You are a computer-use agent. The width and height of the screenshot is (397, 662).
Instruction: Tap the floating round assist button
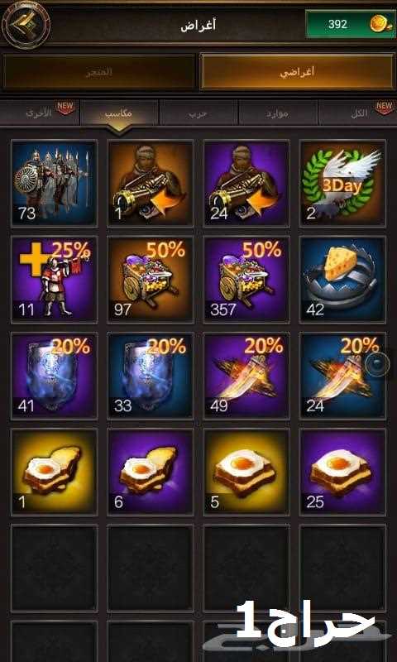click(x=375, y=363)
